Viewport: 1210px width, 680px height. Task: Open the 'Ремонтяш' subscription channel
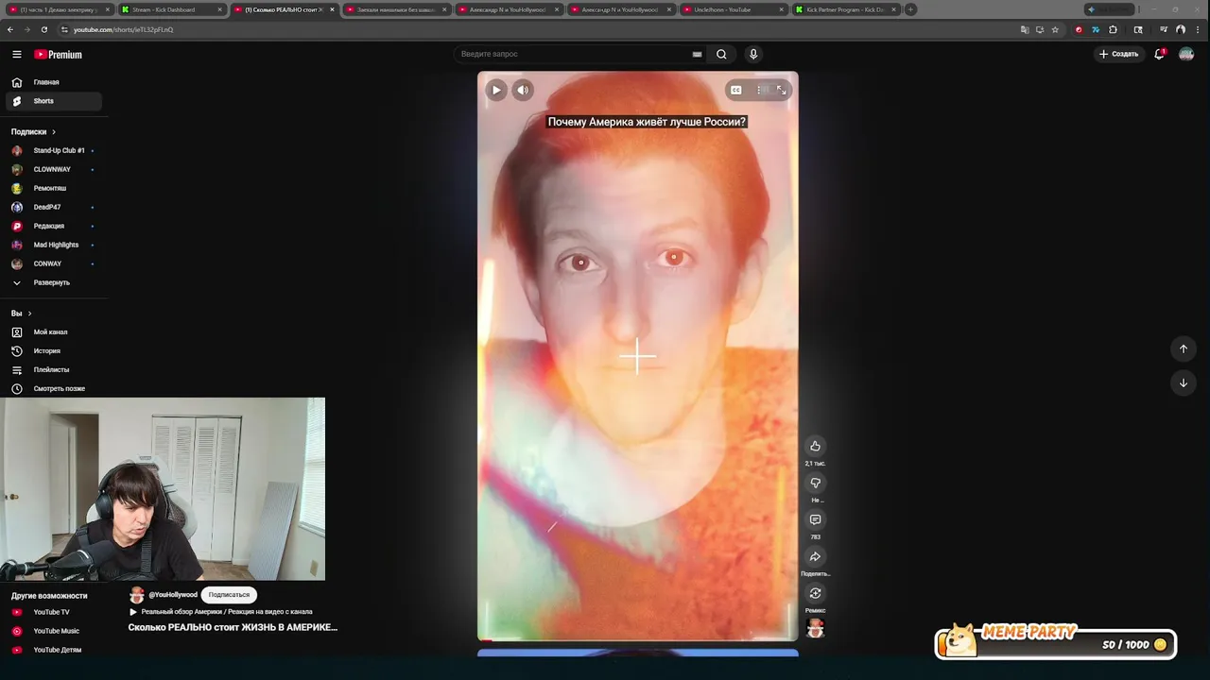[x=53, y=188]
